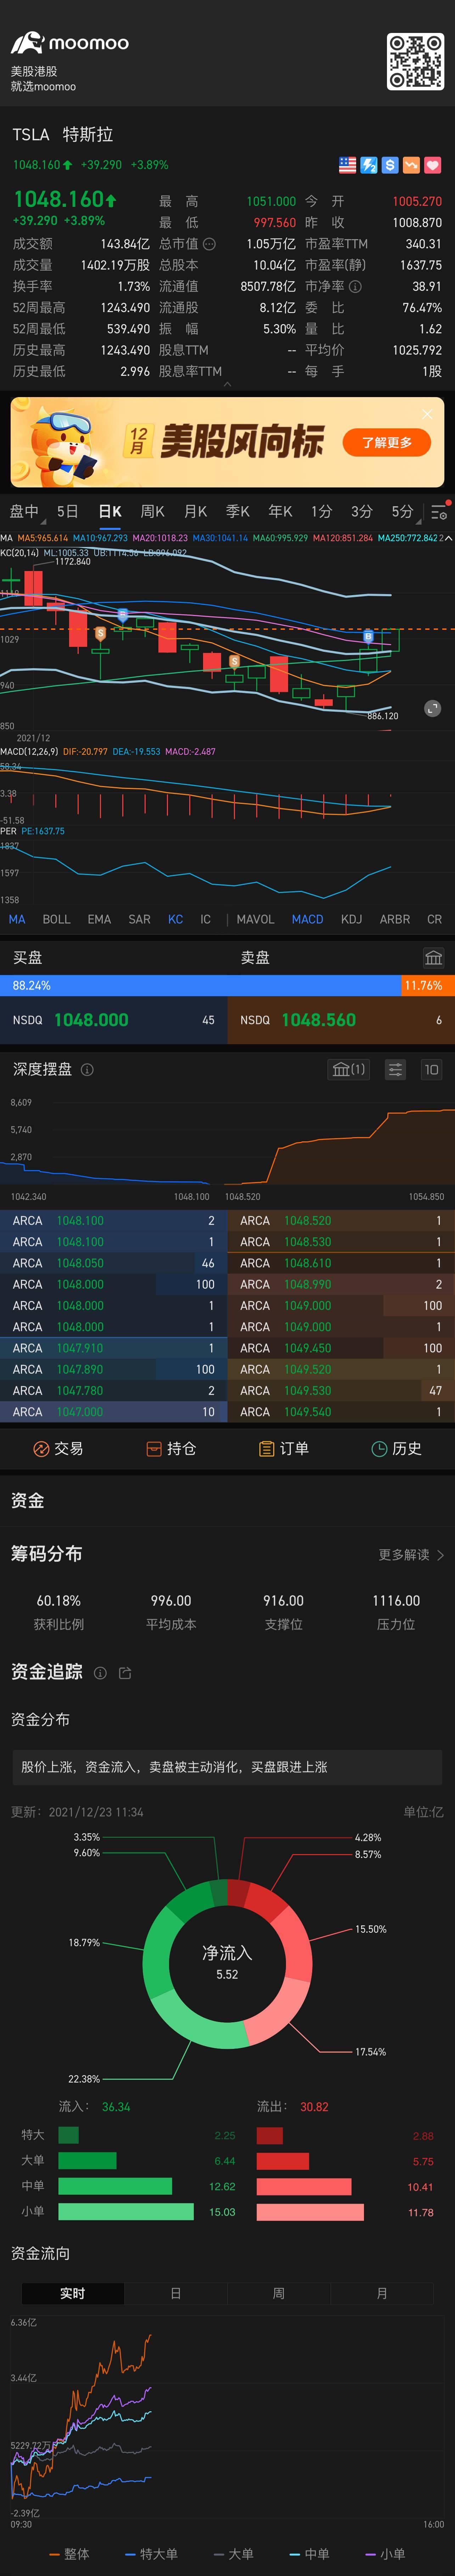Image resolution: width=455 pixels, height=2576 pixels.
Task: Tap the exchange bank icon beside 卖盘
Action: click(x=433, y=958)
